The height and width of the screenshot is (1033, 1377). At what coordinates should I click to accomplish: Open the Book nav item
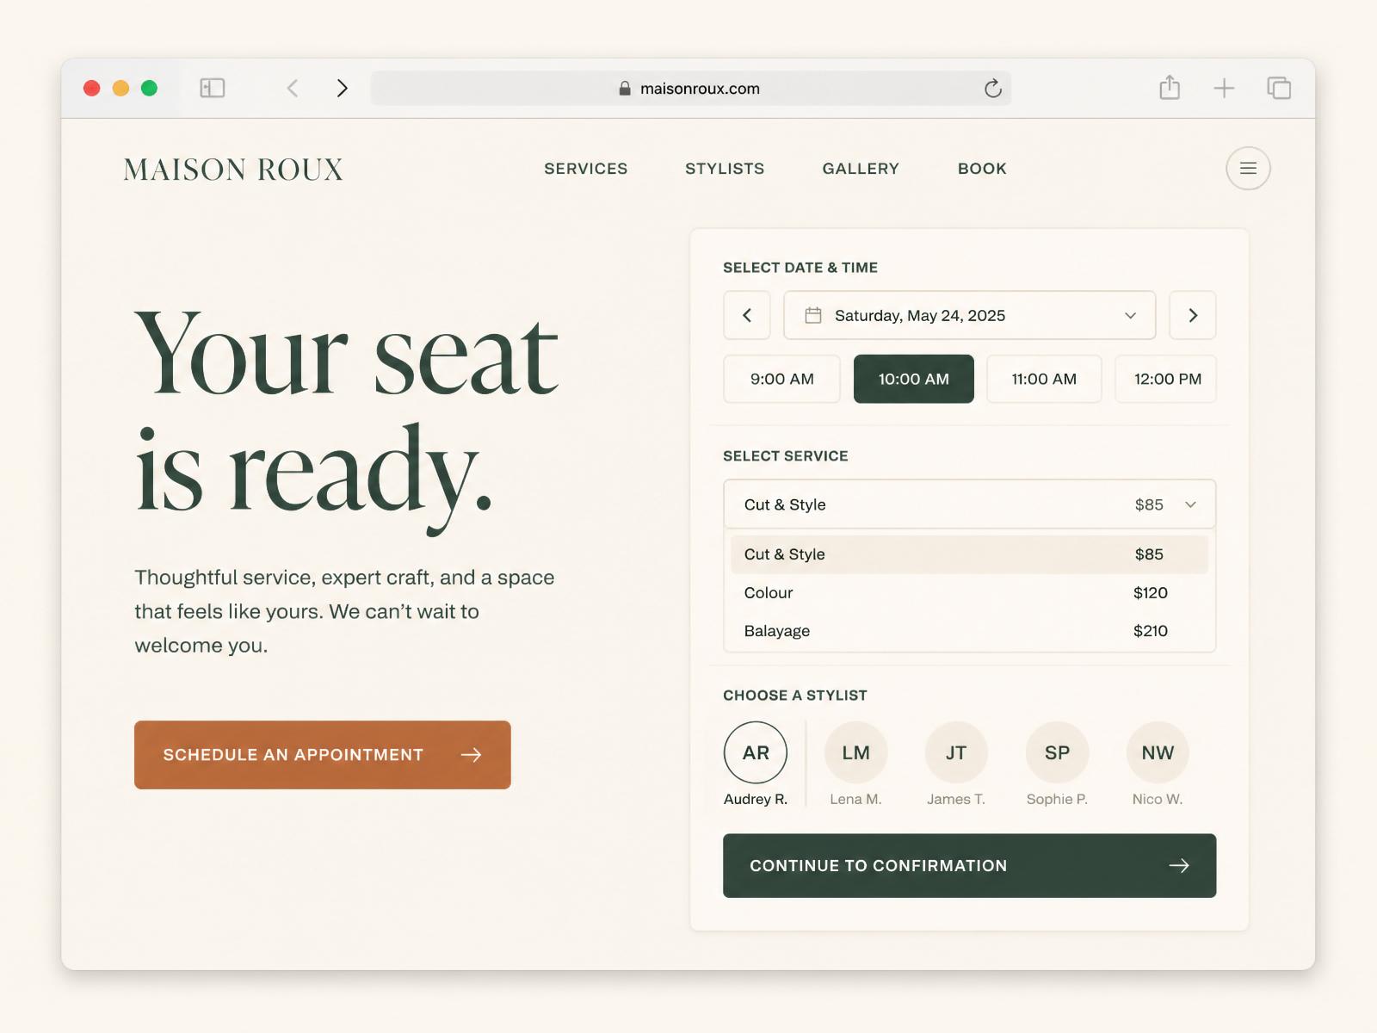click(982, 169)
